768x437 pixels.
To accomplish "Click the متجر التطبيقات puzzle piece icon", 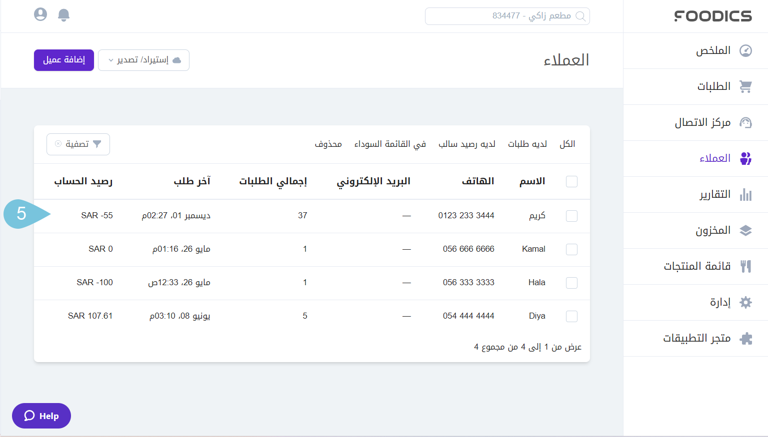I will click(x=745, y=338).
